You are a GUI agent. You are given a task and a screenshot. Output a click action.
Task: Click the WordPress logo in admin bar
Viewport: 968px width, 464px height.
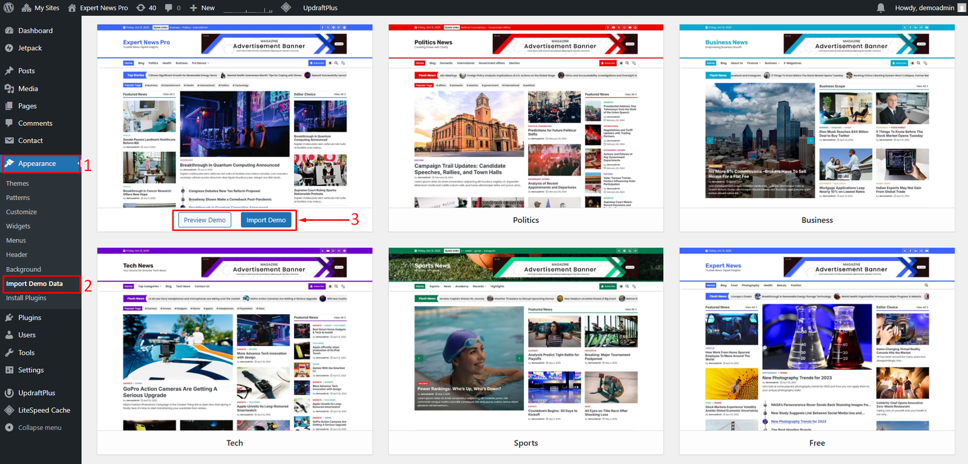[x=8, y=8]
